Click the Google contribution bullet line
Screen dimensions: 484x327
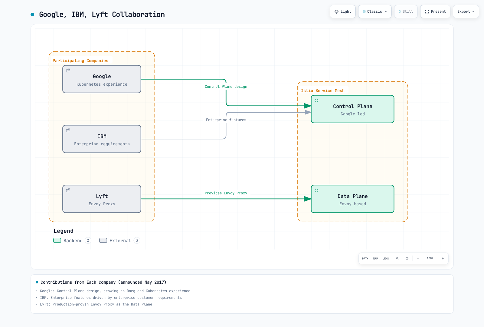[115, 291]
